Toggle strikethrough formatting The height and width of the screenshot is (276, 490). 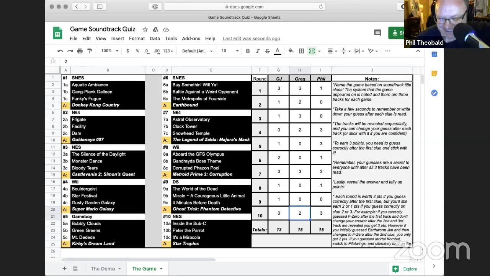pyautogui.click(x=267, y=51)
